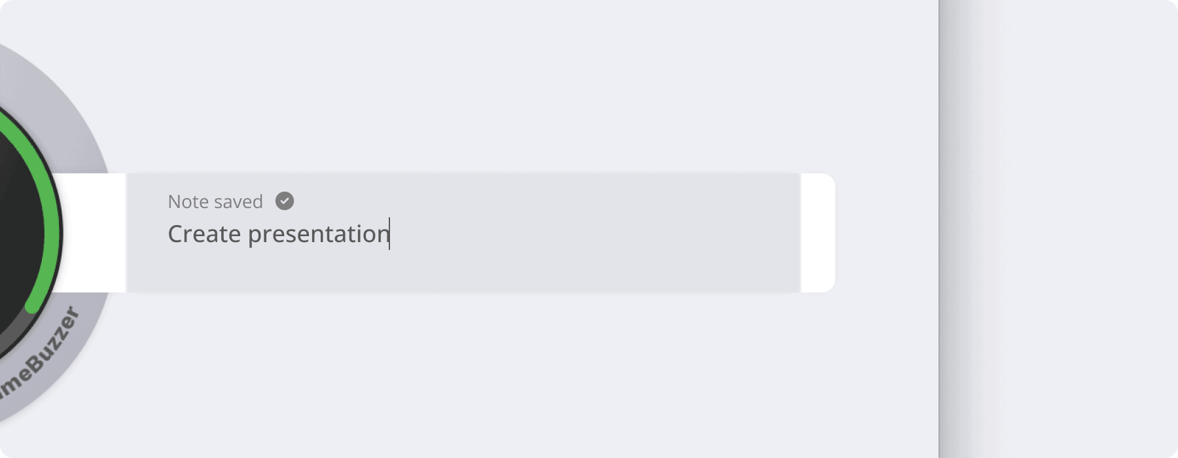Place cursor after the word presentation

point(390,234)
